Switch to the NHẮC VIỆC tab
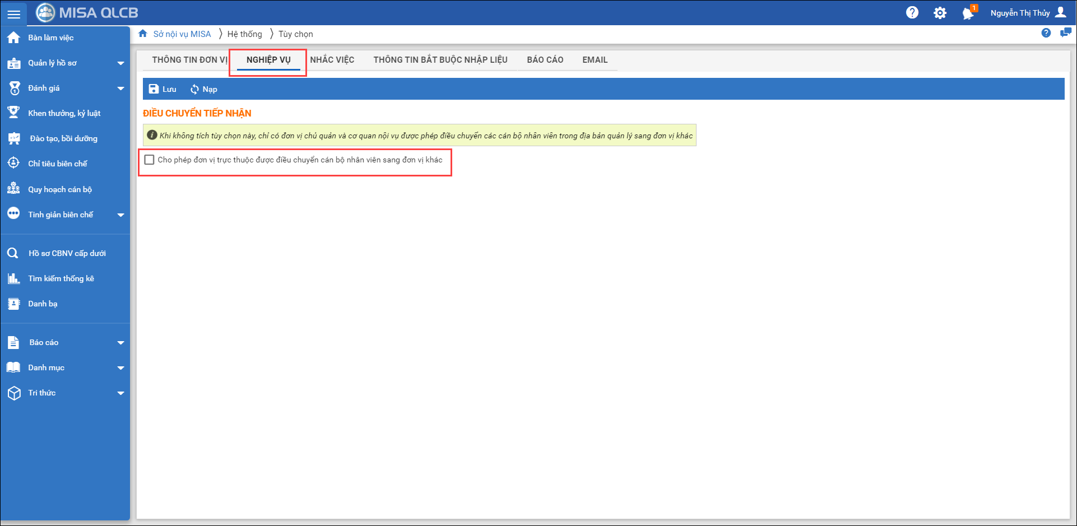This screenshot has height=526, width=1077. [332, 60]
